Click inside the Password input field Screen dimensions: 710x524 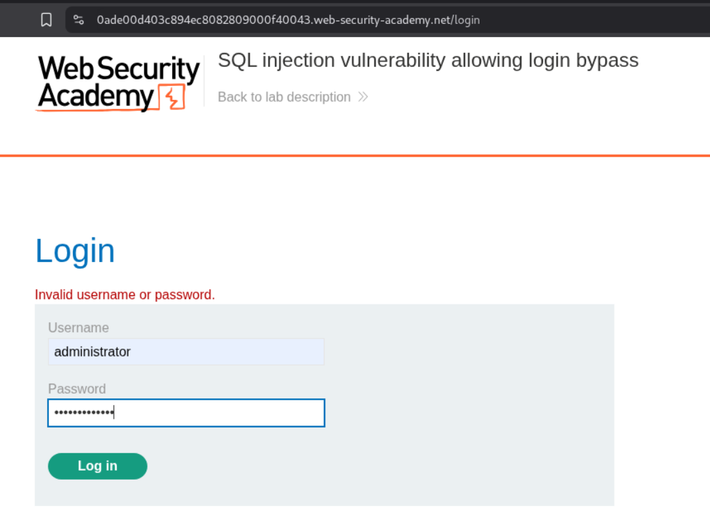(219, 413)
